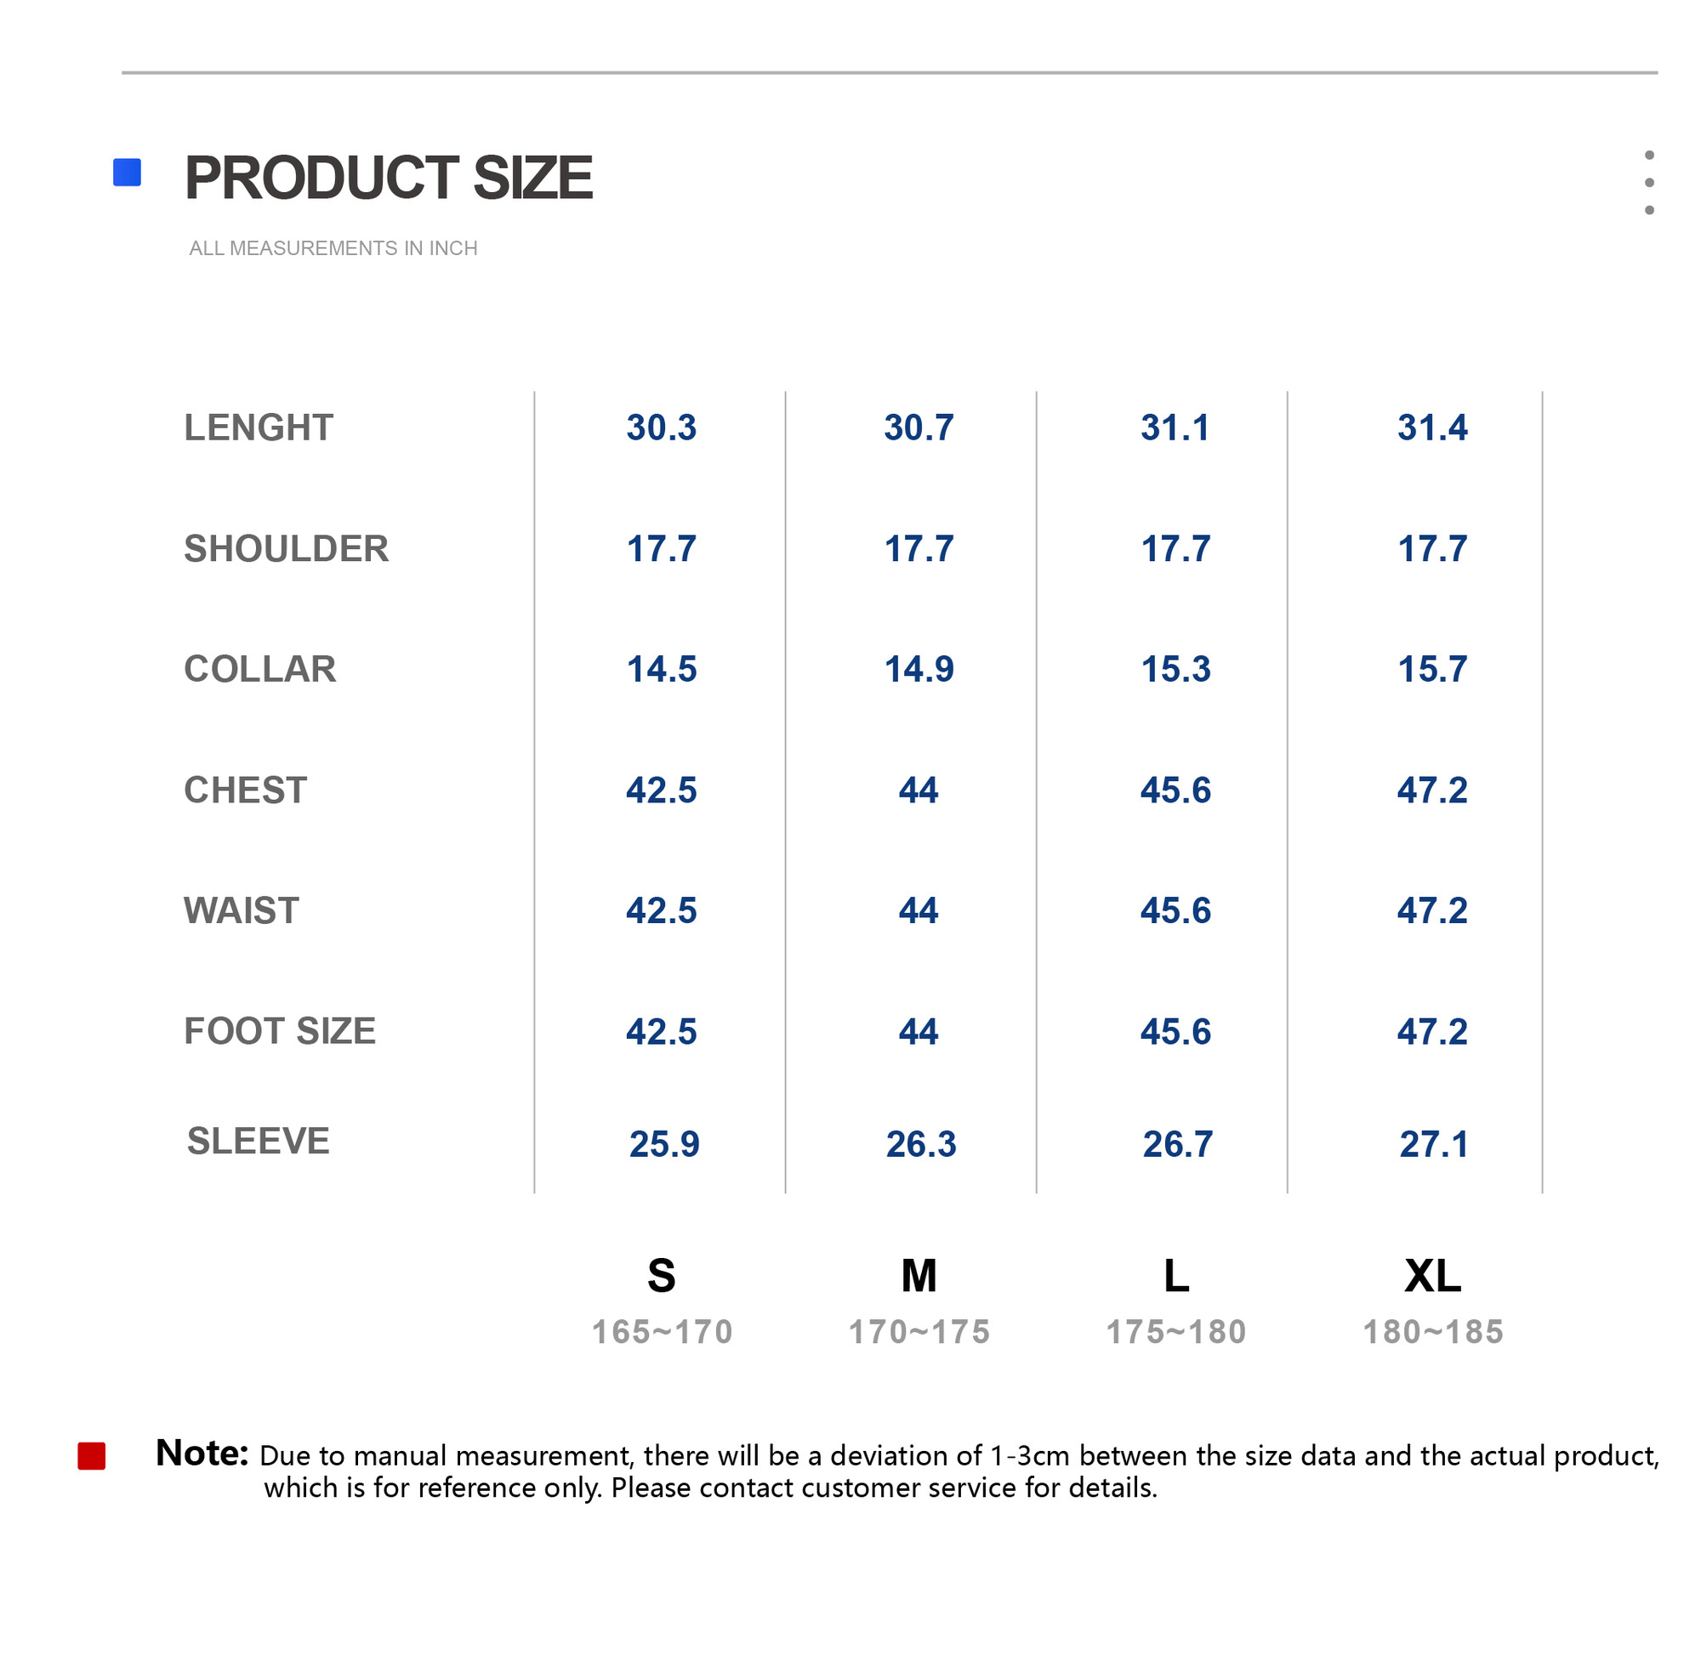This screenshot has width=1701, height=1655.
Task: Select the M size header
Action: pyautogui.click(x=919, y=1276)
